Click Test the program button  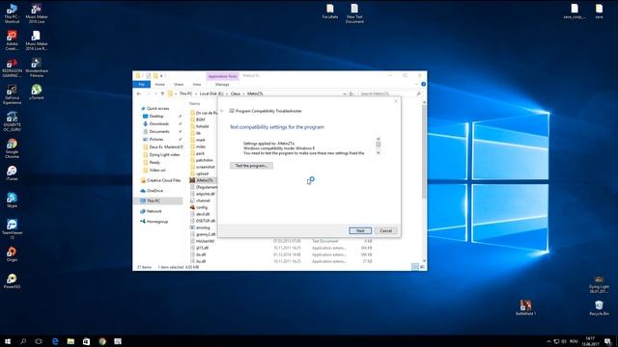click(x=251, y=166)
